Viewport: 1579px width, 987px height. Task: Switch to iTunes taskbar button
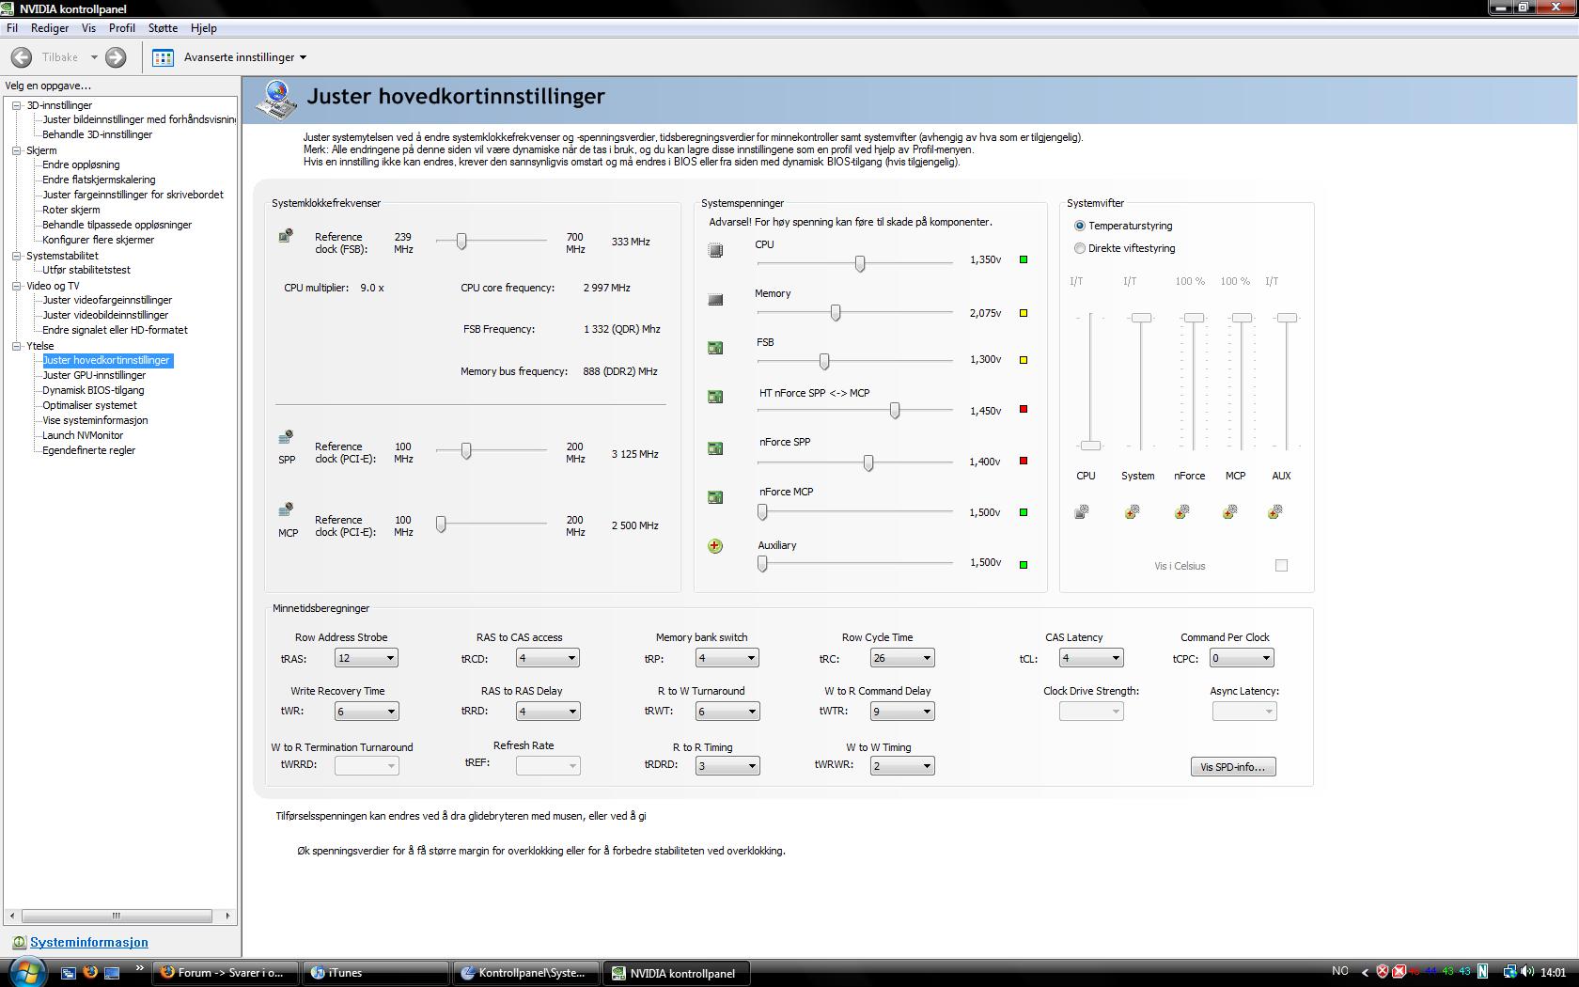tap(376, 973)
